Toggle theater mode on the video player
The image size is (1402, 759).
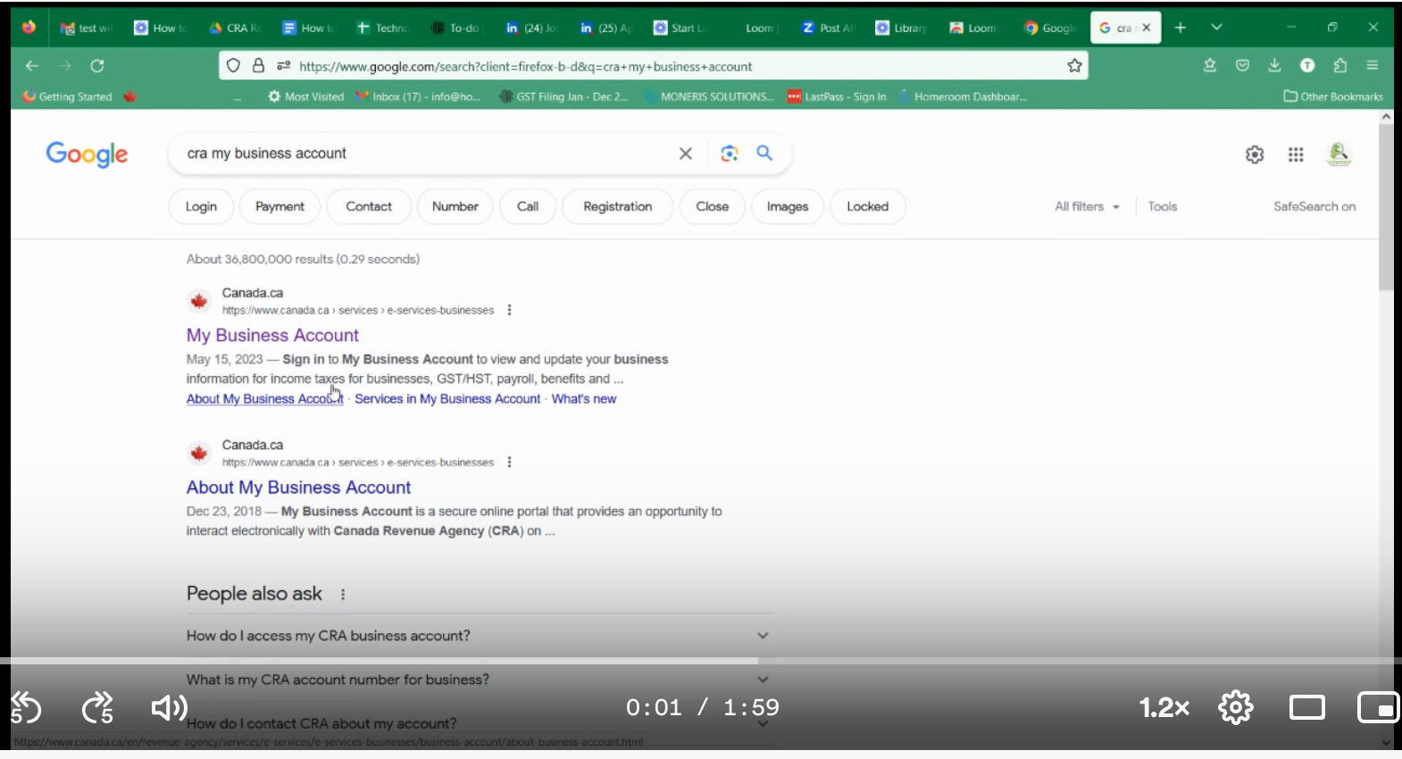point(1307,708)
